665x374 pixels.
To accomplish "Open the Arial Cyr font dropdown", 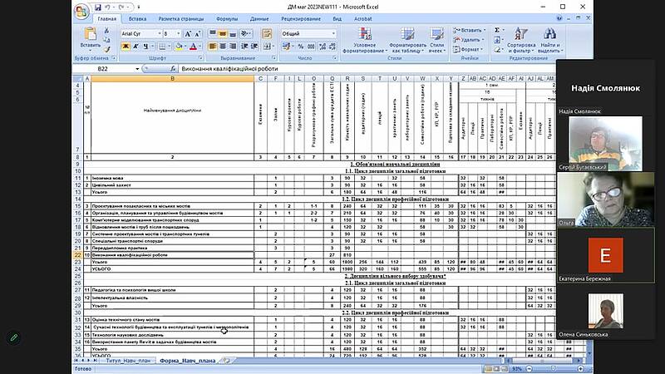I will 160,33.
